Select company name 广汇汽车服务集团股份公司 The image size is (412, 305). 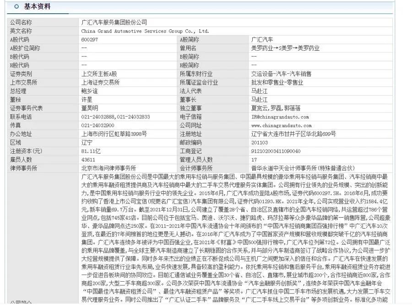[114, 22]
